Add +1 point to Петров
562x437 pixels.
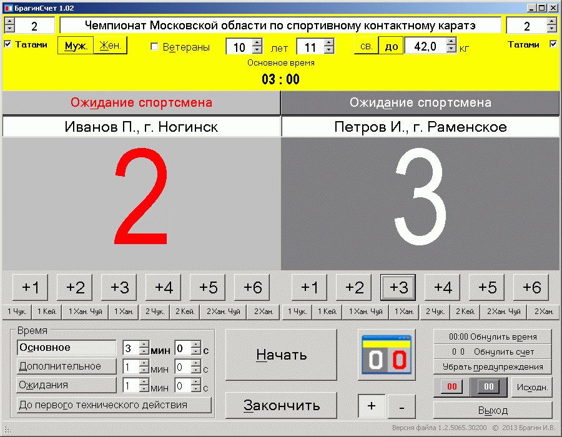tap(309, 287)
